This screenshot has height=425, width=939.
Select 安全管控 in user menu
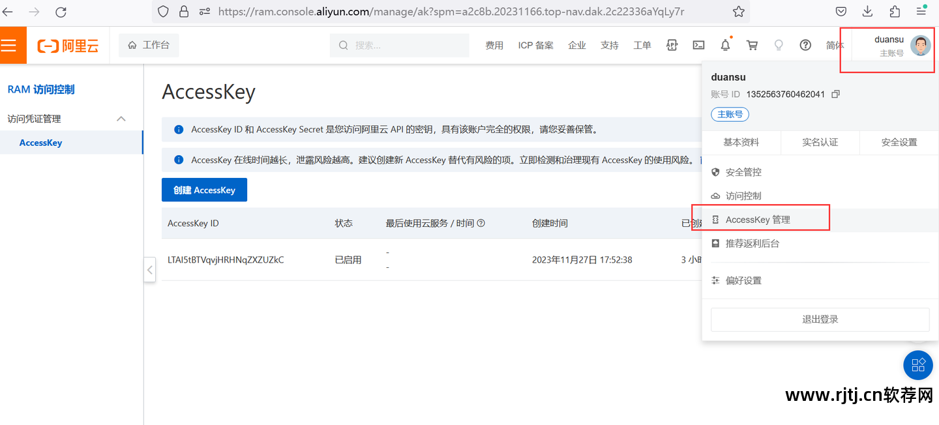[820, 172]
